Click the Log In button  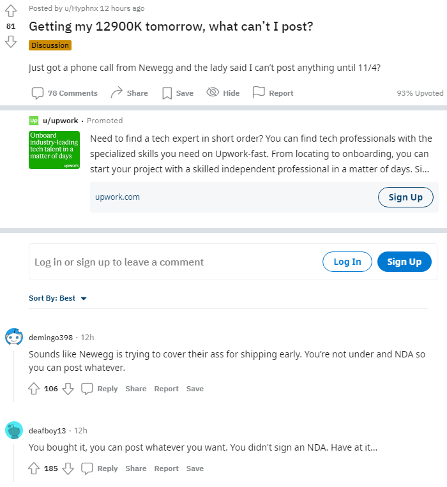tap(347, 262)
